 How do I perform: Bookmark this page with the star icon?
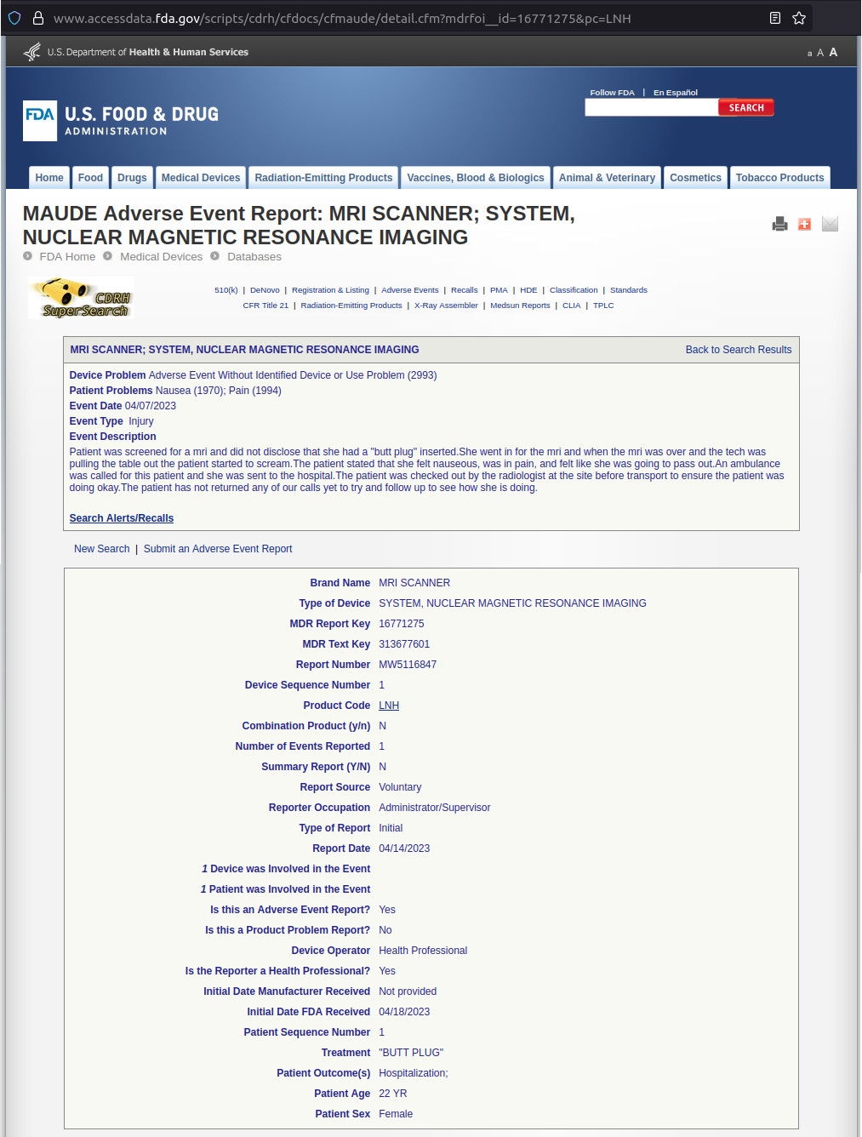(x=799, y=18)
